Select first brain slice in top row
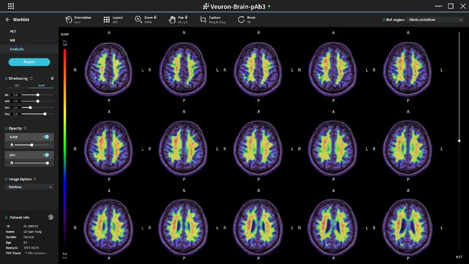469x264 pixels. point(109,68)
